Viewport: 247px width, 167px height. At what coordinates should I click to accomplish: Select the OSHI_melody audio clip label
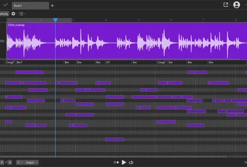pos(16,25)
